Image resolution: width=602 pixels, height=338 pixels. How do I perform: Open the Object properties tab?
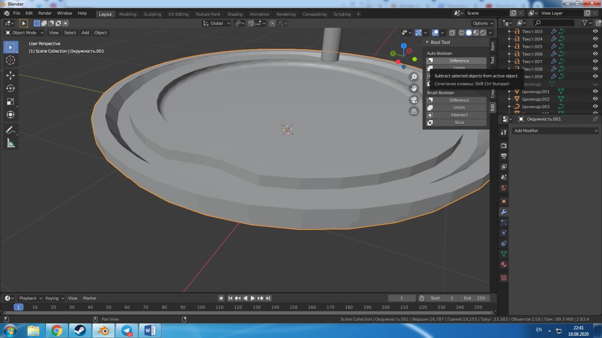504,201
